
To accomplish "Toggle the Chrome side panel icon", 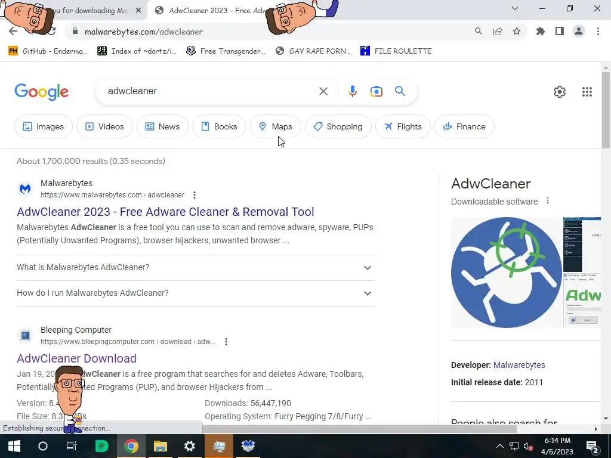I will (560, 32).
